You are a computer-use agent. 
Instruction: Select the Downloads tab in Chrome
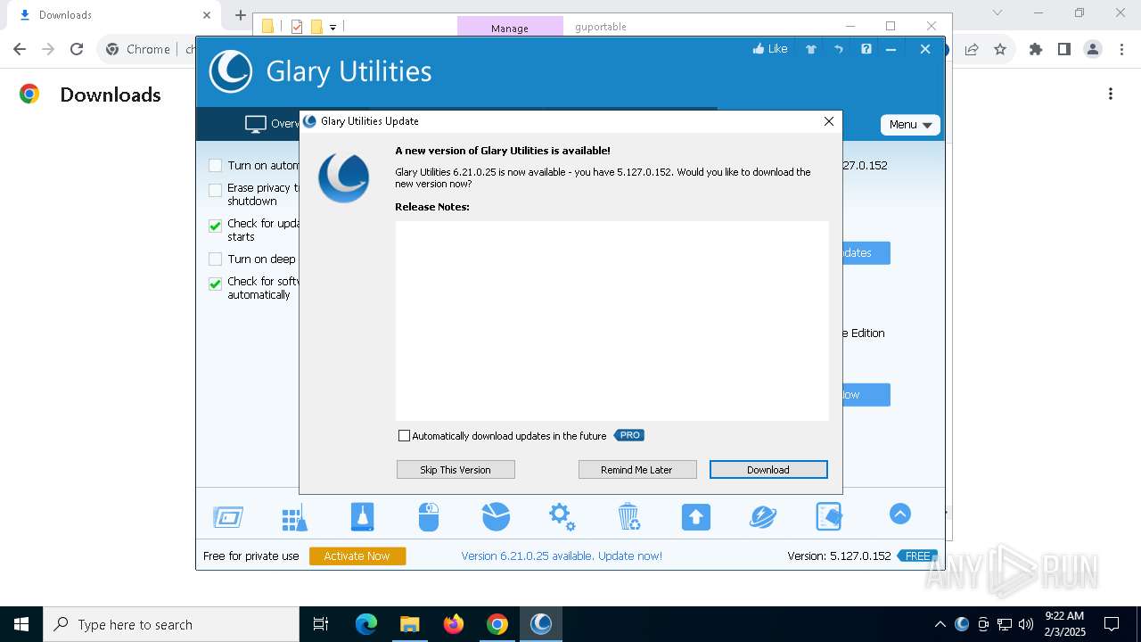point(111,15)
